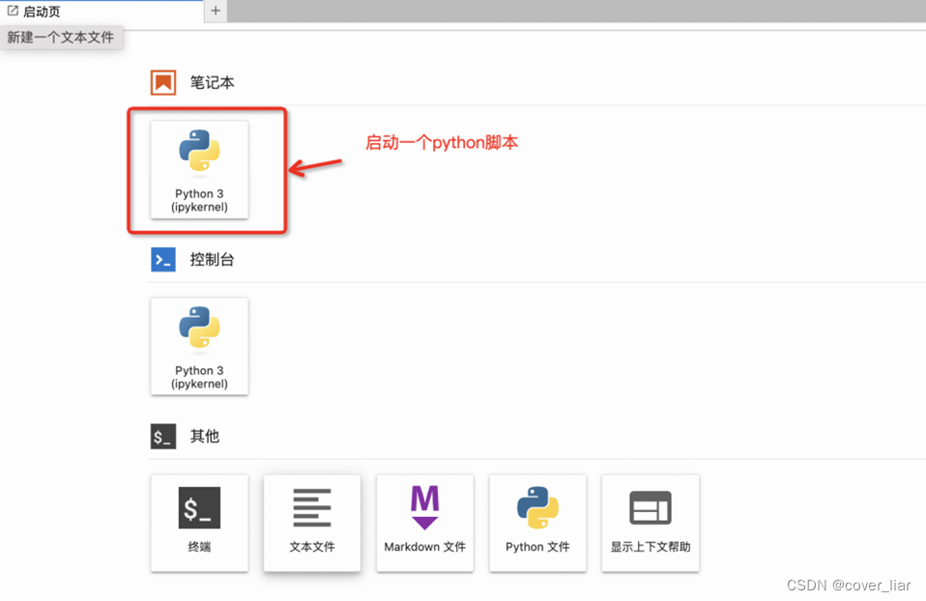926x601 pixels.
Task: Launch Python 3 (ipykernel) console card
Action: tap(200, 347)
